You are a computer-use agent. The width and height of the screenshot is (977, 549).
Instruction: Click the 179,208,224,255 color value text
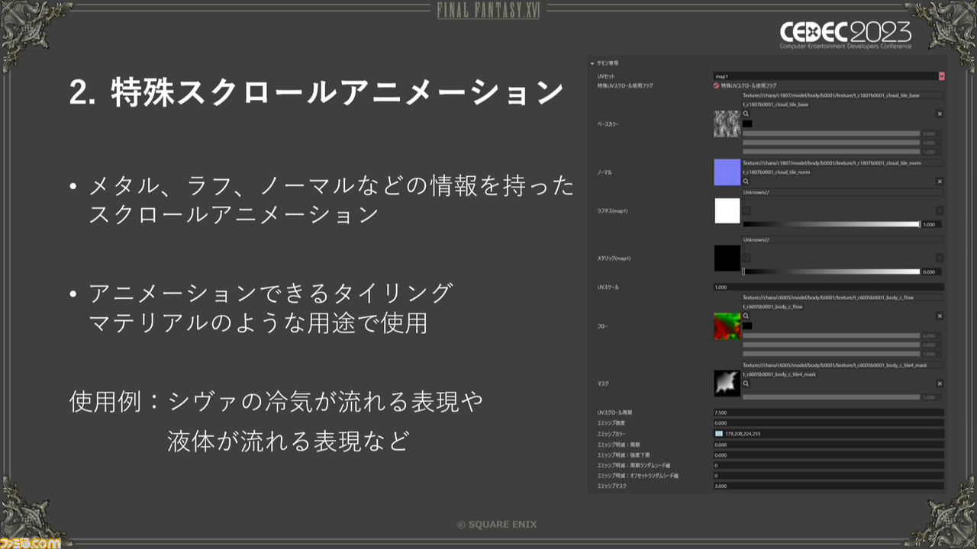point(743,433)
